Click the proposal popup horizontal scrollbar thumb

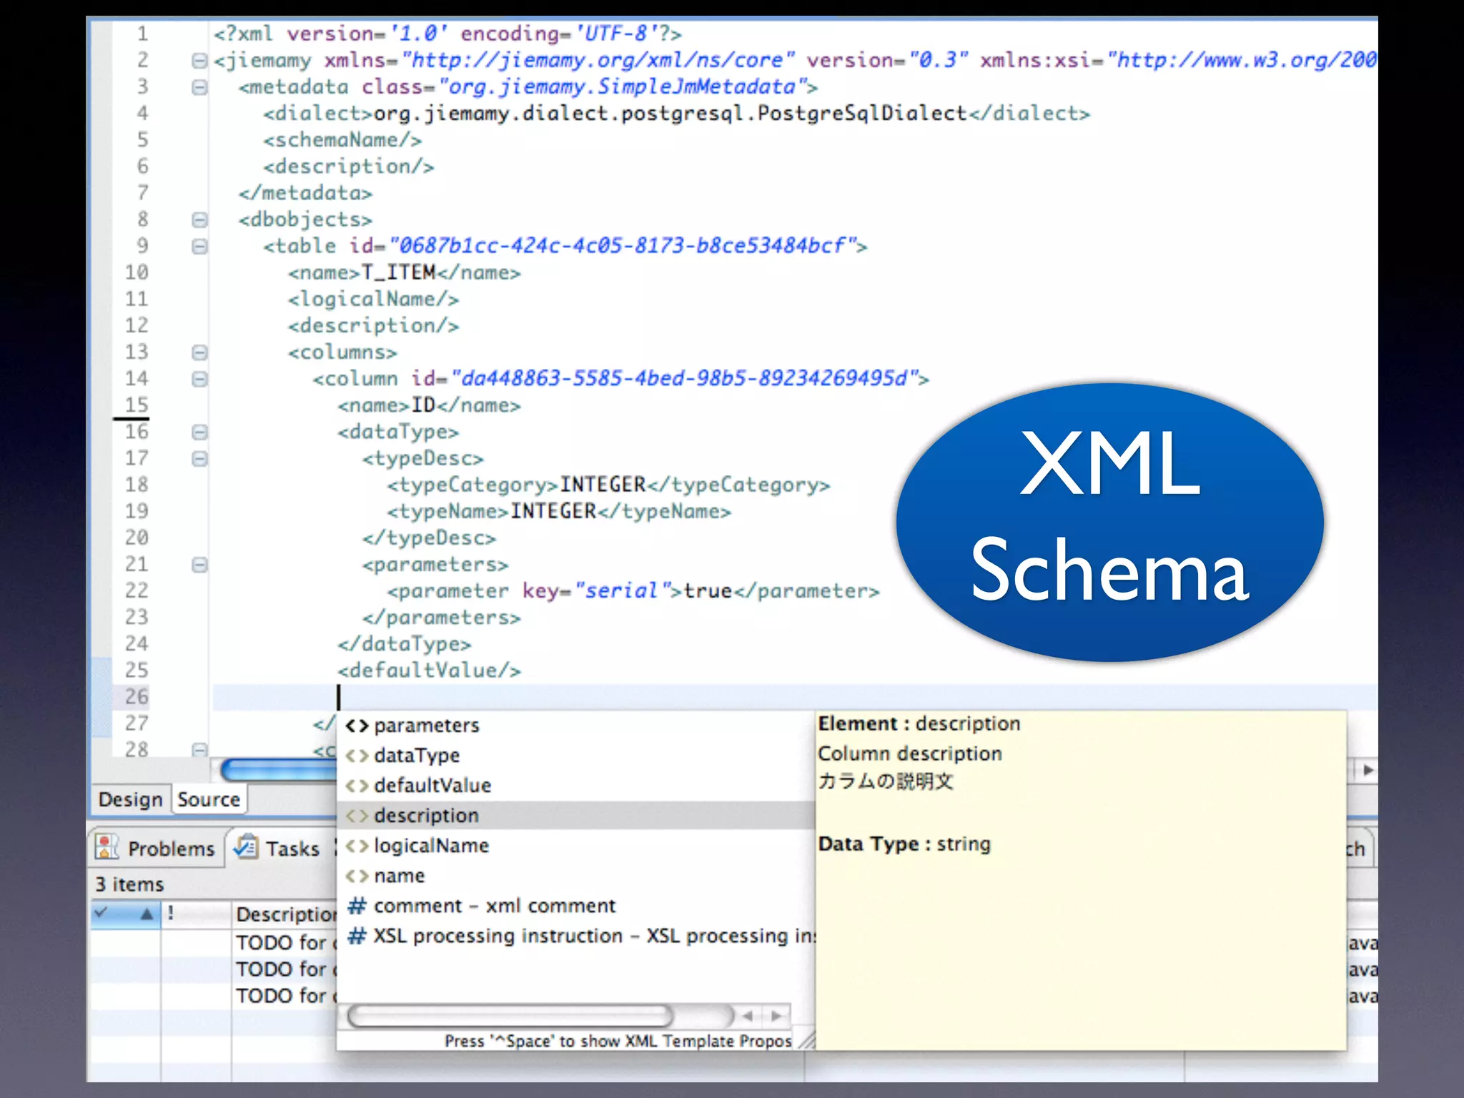510,1015
